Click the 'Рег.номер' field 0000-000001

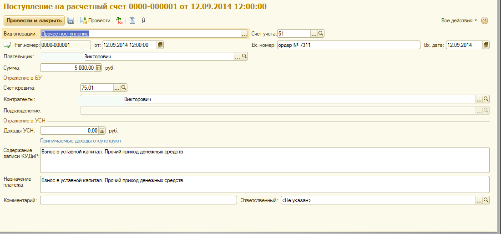pos(66,45)
